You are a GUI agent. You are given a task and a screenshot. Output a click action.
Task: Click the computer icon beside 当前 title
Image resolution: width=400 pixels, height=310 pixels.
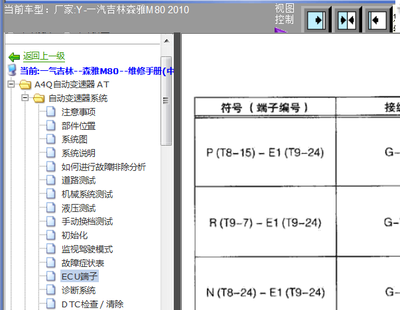point(12,70)
